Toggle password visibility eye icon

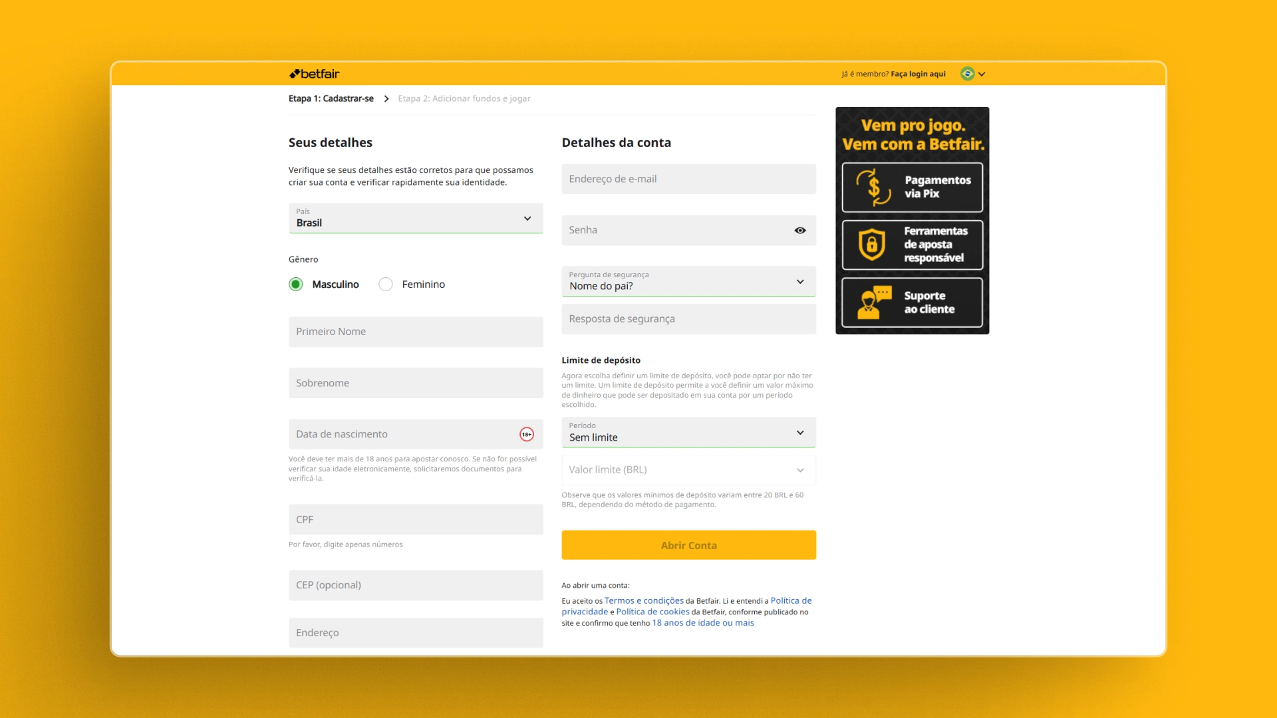tap(800, 230)
